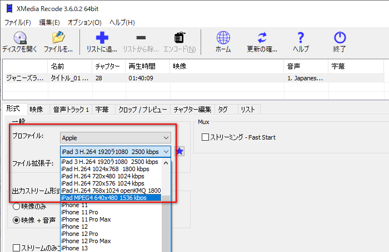The width and height of the screenshot is (389, 252).
Task: Open the ファイル(F) menu
Action: 18,23
